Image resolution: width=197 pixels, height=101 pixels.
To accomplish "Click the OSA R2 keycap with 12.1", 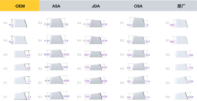I will click(x=138, y=40).
